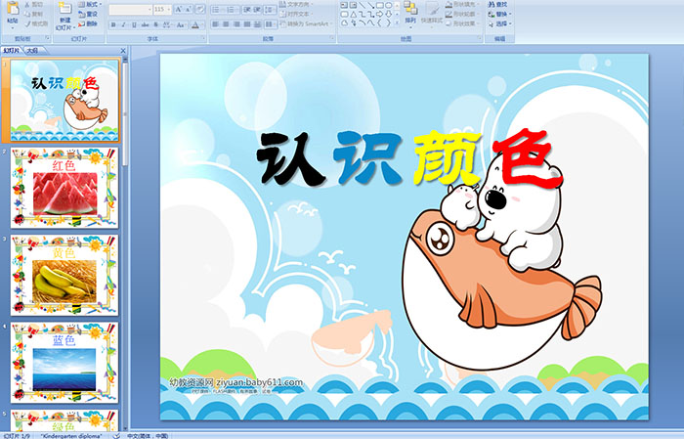This screenshot has height=439, width=684.
Task: Toggle Bold formatting
Action: pyautogui.click(x=113, y=24)
